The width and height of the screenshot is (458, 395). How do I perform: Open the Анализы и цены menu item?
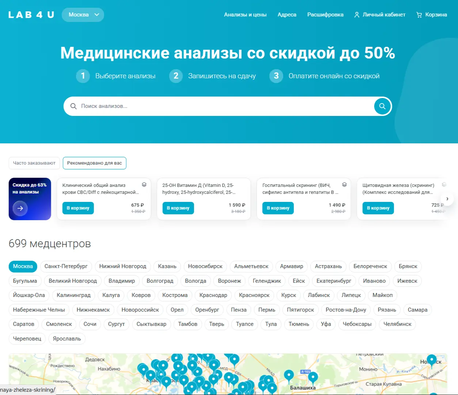click(245, 15)
